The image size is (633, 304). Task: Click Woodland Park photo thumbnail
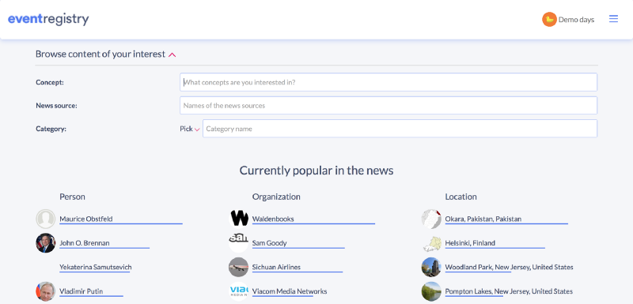431,268
